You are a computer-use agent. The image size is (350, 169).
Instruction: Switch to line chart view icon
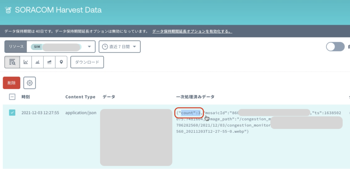click(x=26, y=62)
